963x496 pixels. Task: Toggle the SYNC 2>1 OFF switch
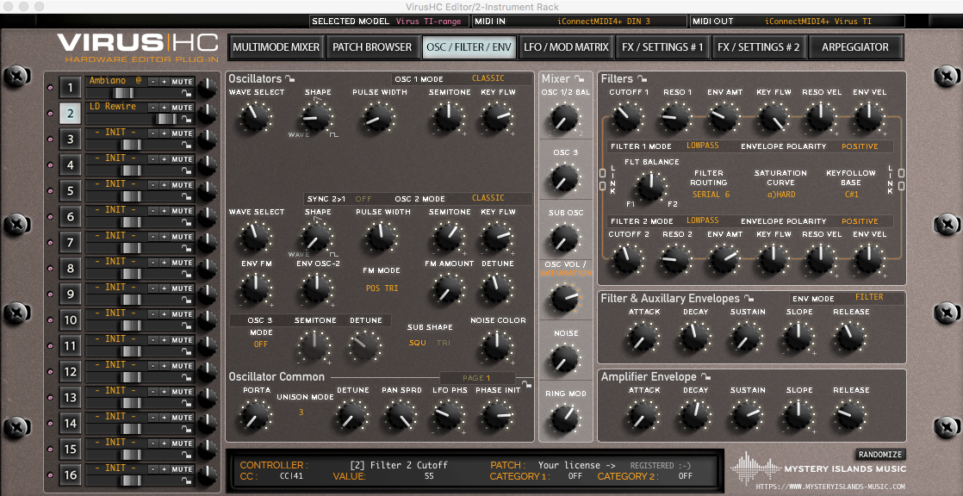[363, 199]
